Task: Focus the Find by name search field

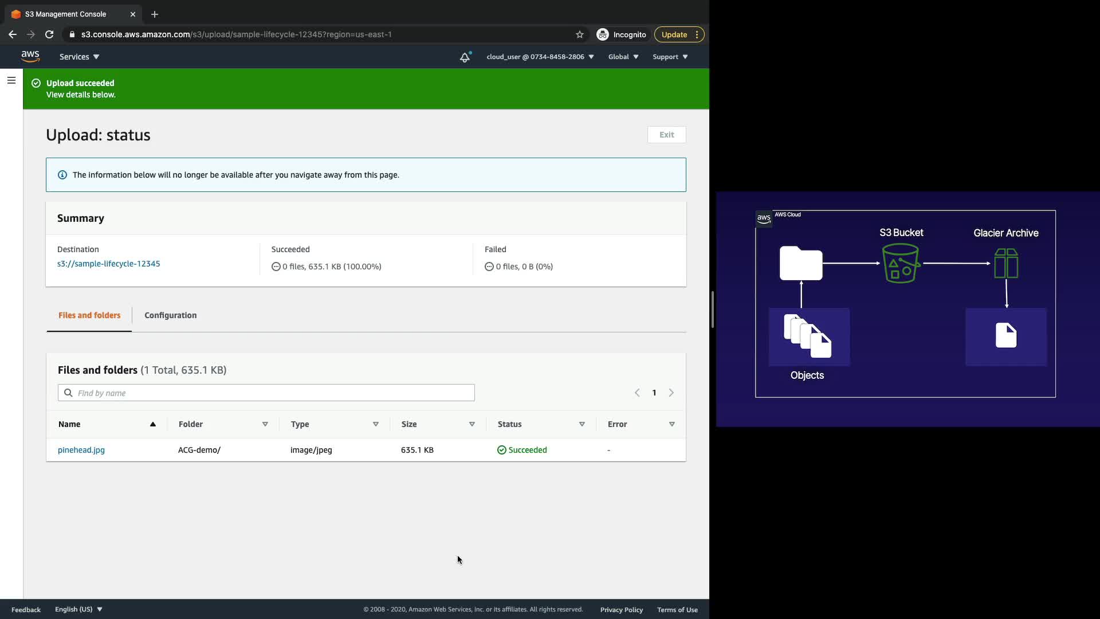Action: [x=266, y=393]
